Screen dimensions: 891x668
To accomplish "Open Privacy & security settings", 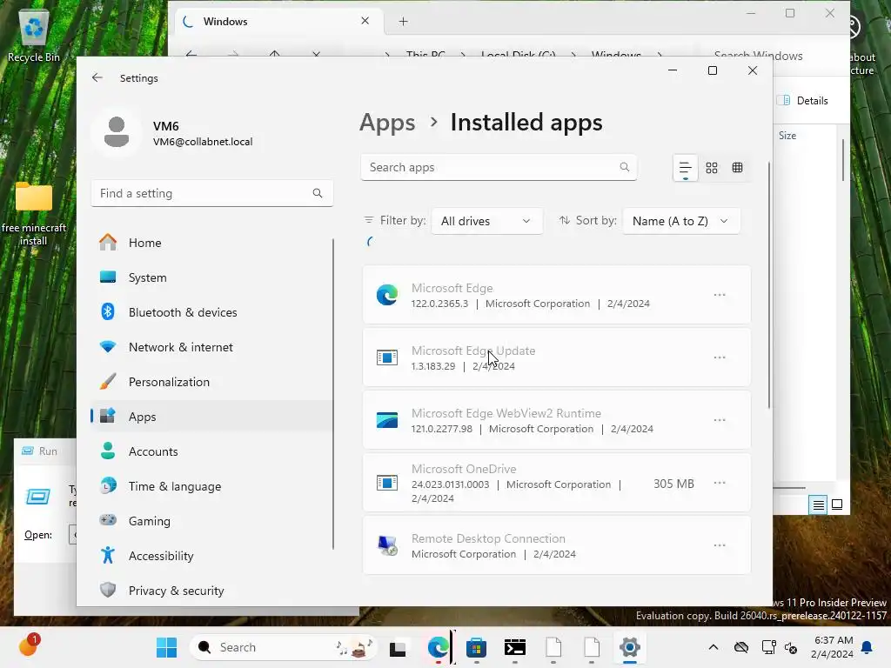I will [x=211, y=591].
